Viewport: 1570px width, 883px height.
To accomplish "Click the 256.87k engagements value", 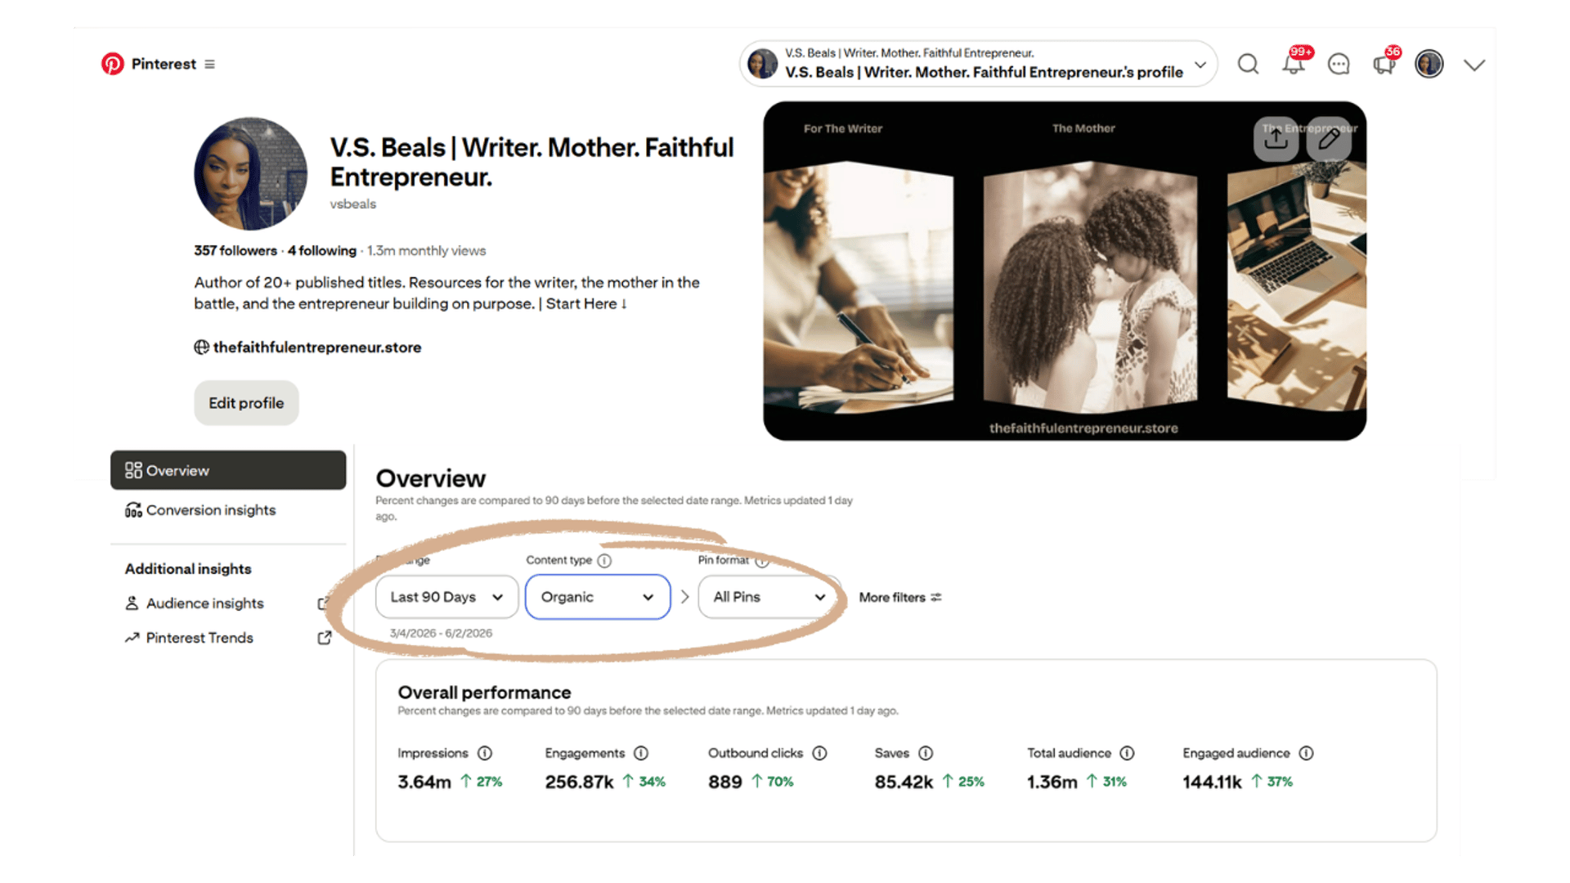I will pos(579,782).
